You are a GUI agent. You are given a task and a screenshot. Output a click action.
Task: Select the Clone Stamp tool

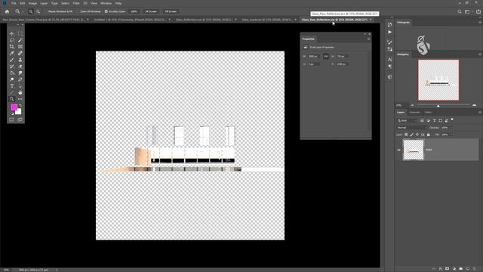click(20, 60)
